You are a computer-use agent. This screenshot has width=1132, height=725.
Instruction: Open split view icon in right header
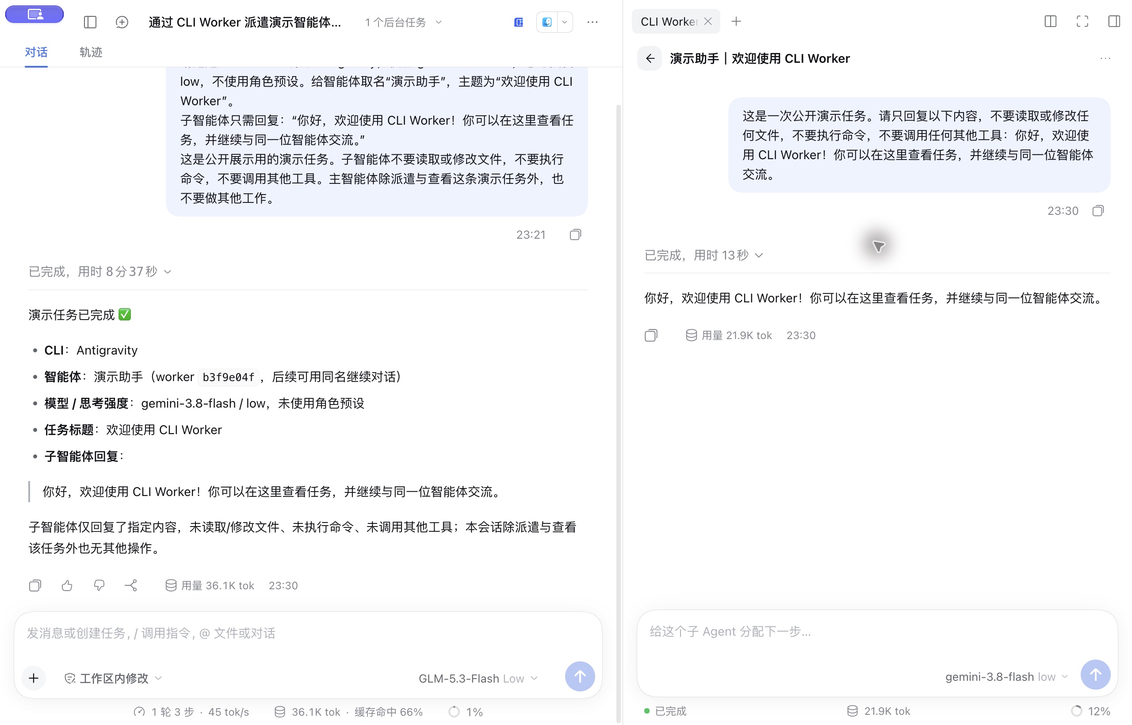tap(1051, 21)
